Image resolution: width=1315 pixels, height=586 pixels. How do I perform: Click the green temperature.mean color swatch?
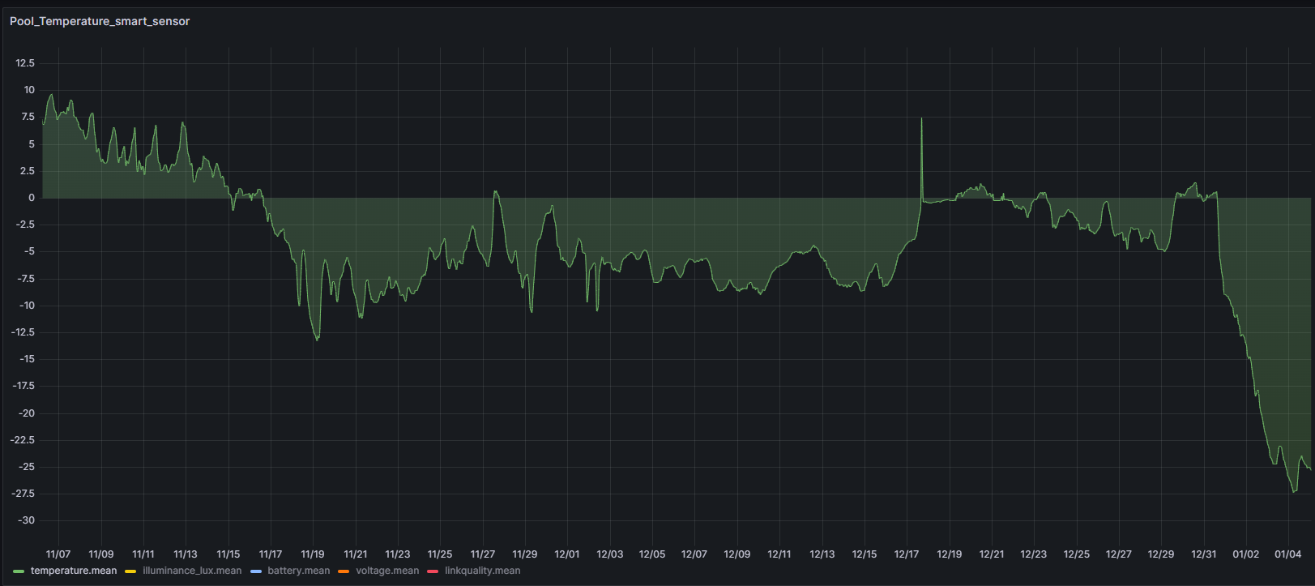coord(19,571)
